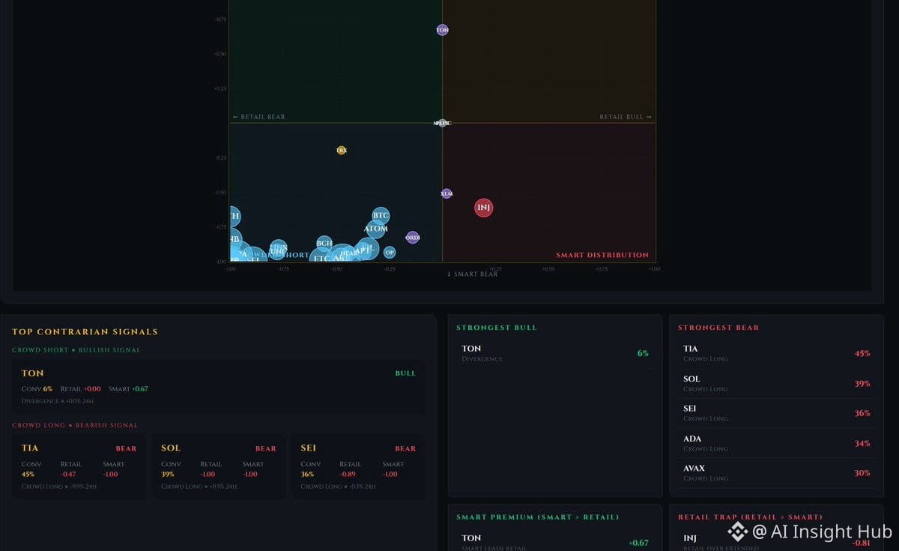Click the BEAR badge on TIA card
This screenshot has width=899, height=551.
tap(126, 449)
